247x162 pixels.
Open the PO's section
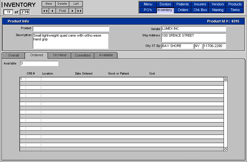pos(148,10)
